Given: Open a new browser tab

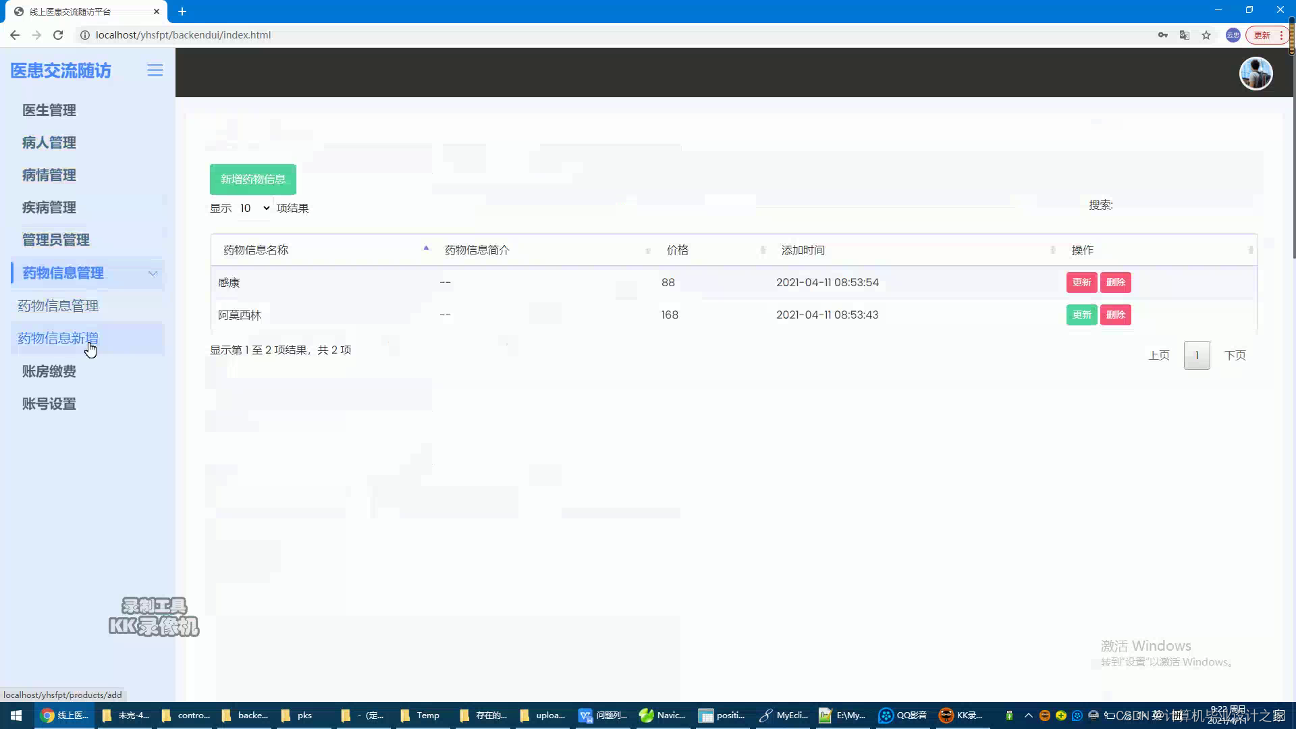Looking at the screenshot, I should pos(182,11).
